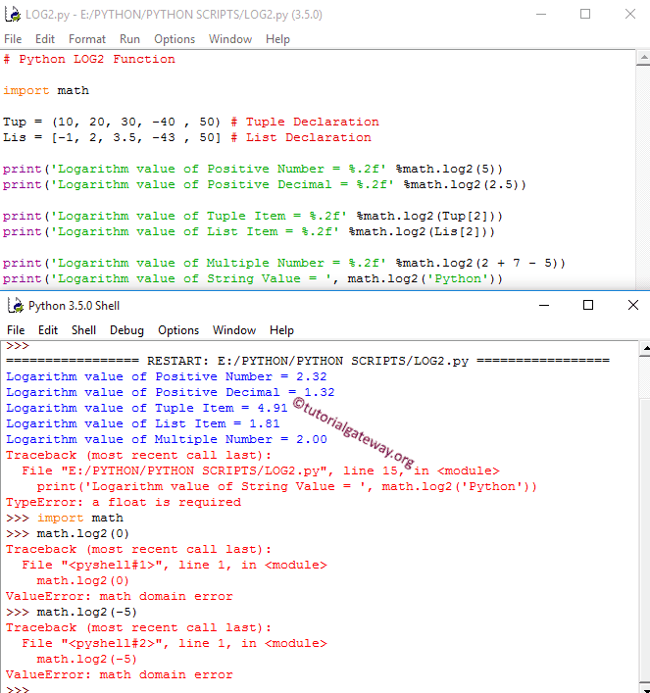
Task: Open Help menu in LOG2.py editor window
Action: point(277,39)
